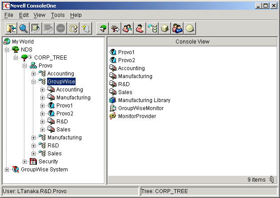Viewport: 280px width, 198px height.
Task: Click the green tree with arrow icon
Action: coord(103,28)
